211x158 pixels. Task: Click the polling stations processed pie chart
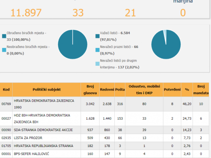click(x=73, y=44)
